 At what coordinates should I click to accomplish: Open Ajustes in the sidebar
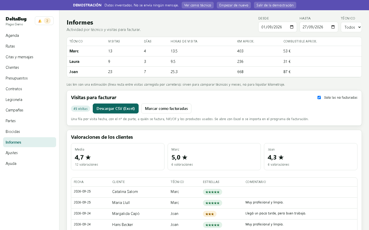click(x=29, y=153)
